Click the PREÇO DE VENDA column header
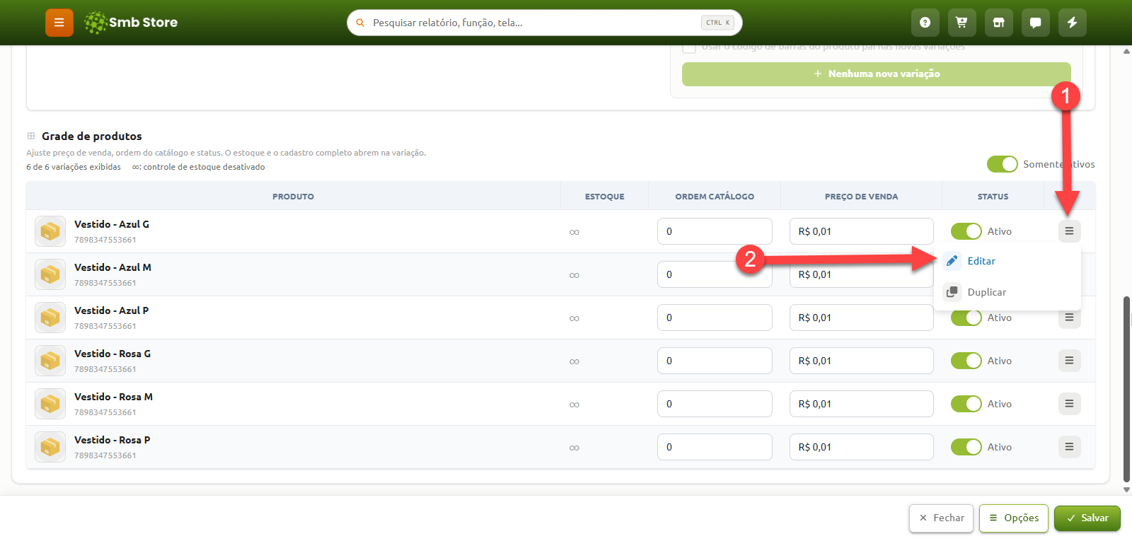 tap(861, 197)
